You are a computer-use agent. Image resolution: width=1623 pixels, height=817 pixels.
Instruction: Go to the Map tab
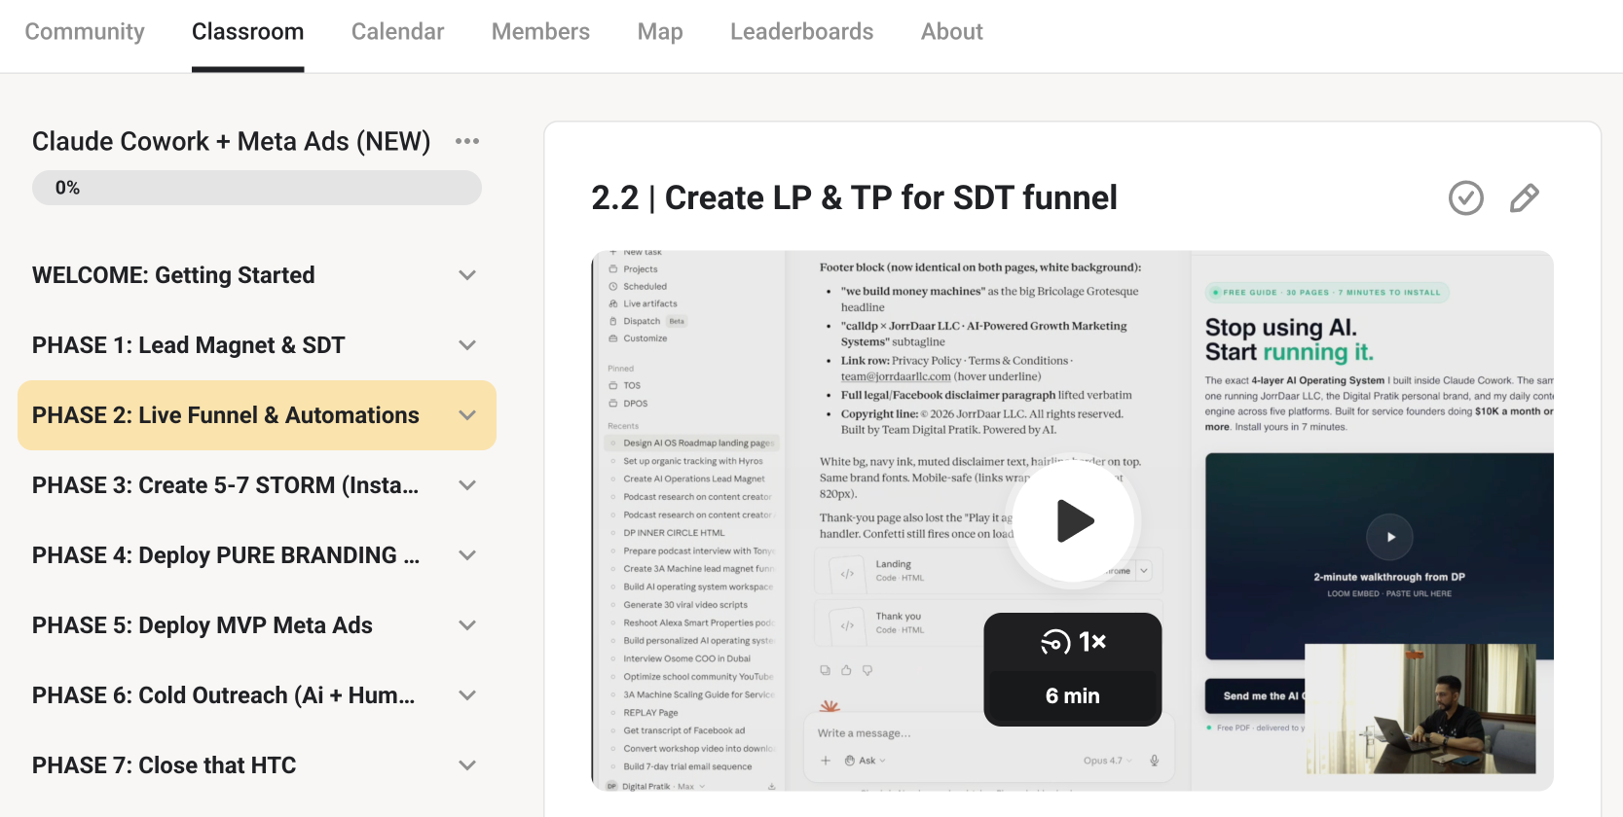660,32
